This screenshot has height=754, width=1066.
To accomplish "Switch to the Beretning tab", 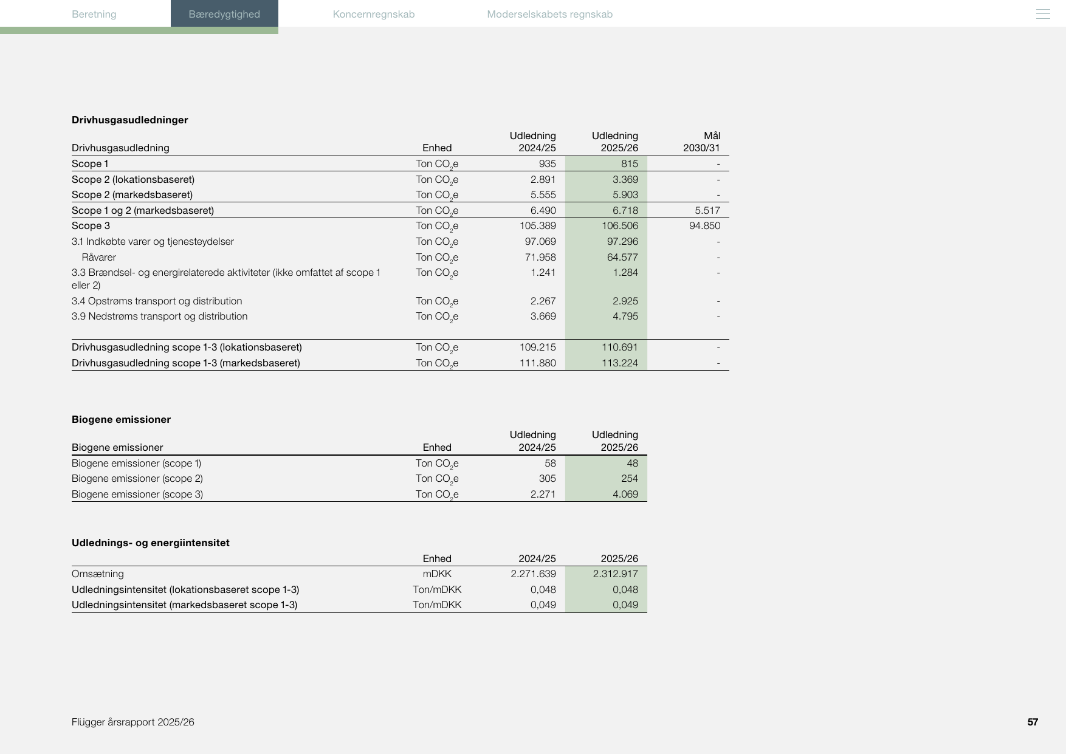I will click(94, 14).
